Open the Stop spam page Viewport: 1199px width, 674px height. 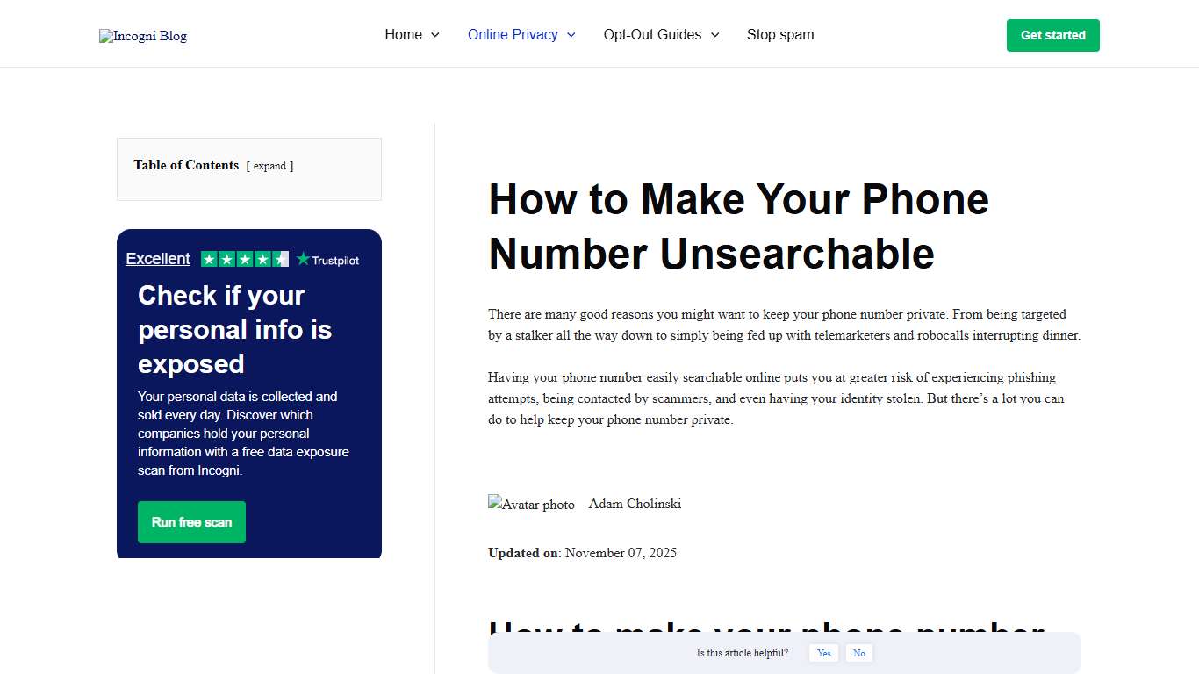[780, 35]
